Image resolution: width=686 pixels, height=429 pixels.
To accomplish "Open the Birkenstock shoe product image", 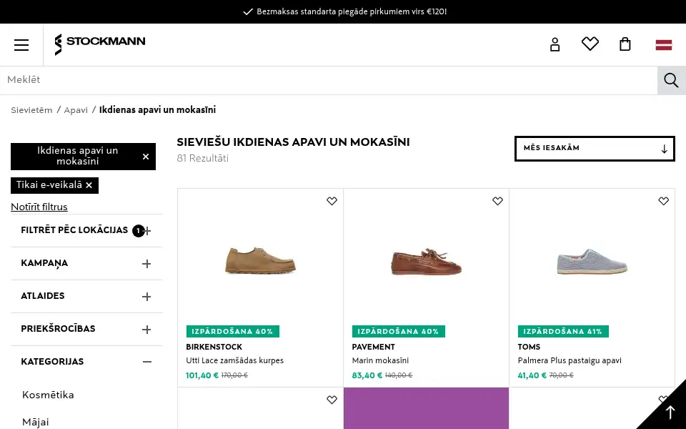I will (x=260, y=260).
